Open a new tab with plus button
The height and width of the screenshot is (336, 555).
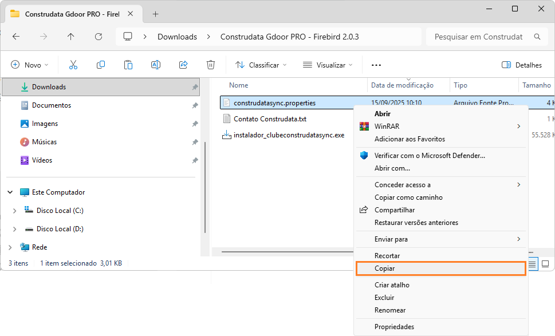(155, 14)
